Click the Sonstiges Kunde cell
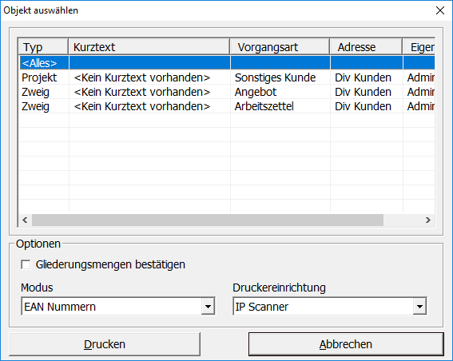Viewport: 453px width, 361px height. tap(275, 77)
